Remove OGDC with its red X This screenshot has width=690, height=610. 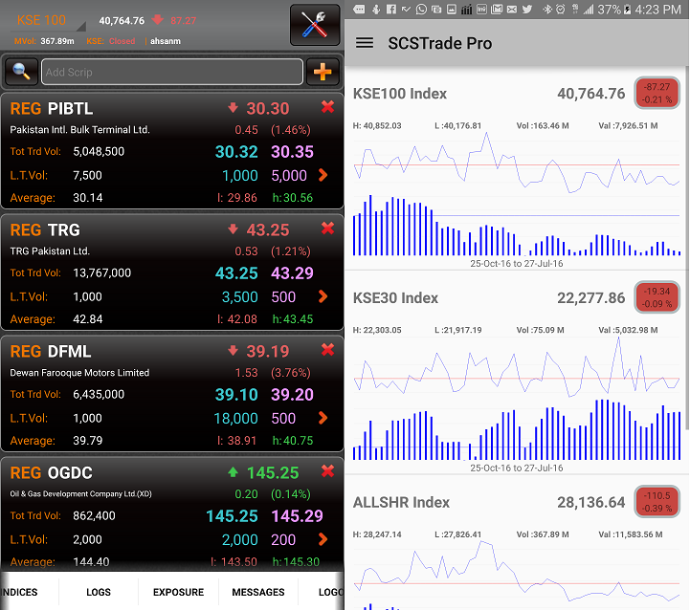327,471
